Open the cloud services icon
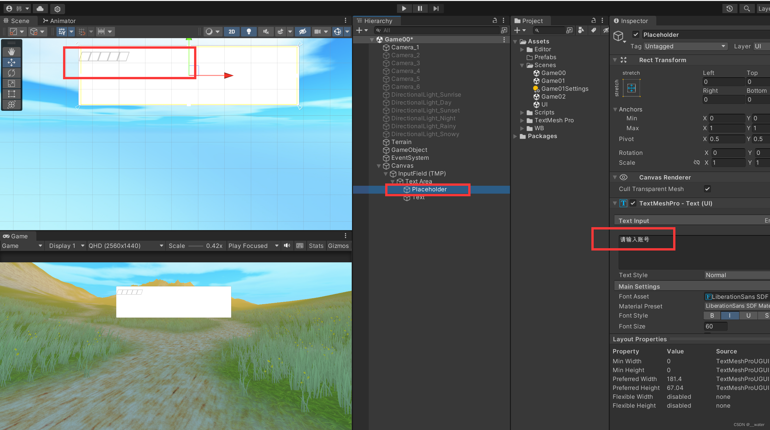 pos(40,9)
